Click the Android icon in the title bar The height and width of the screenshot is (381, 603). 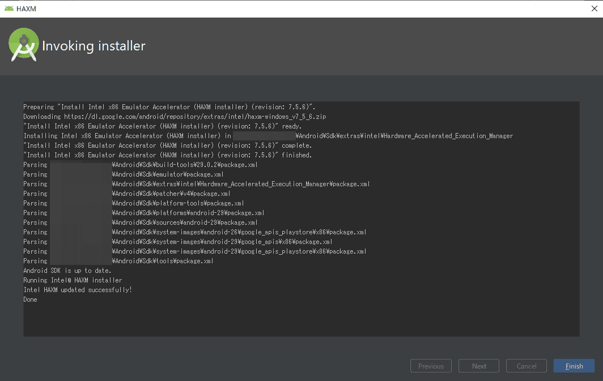(x=9, y=8)
